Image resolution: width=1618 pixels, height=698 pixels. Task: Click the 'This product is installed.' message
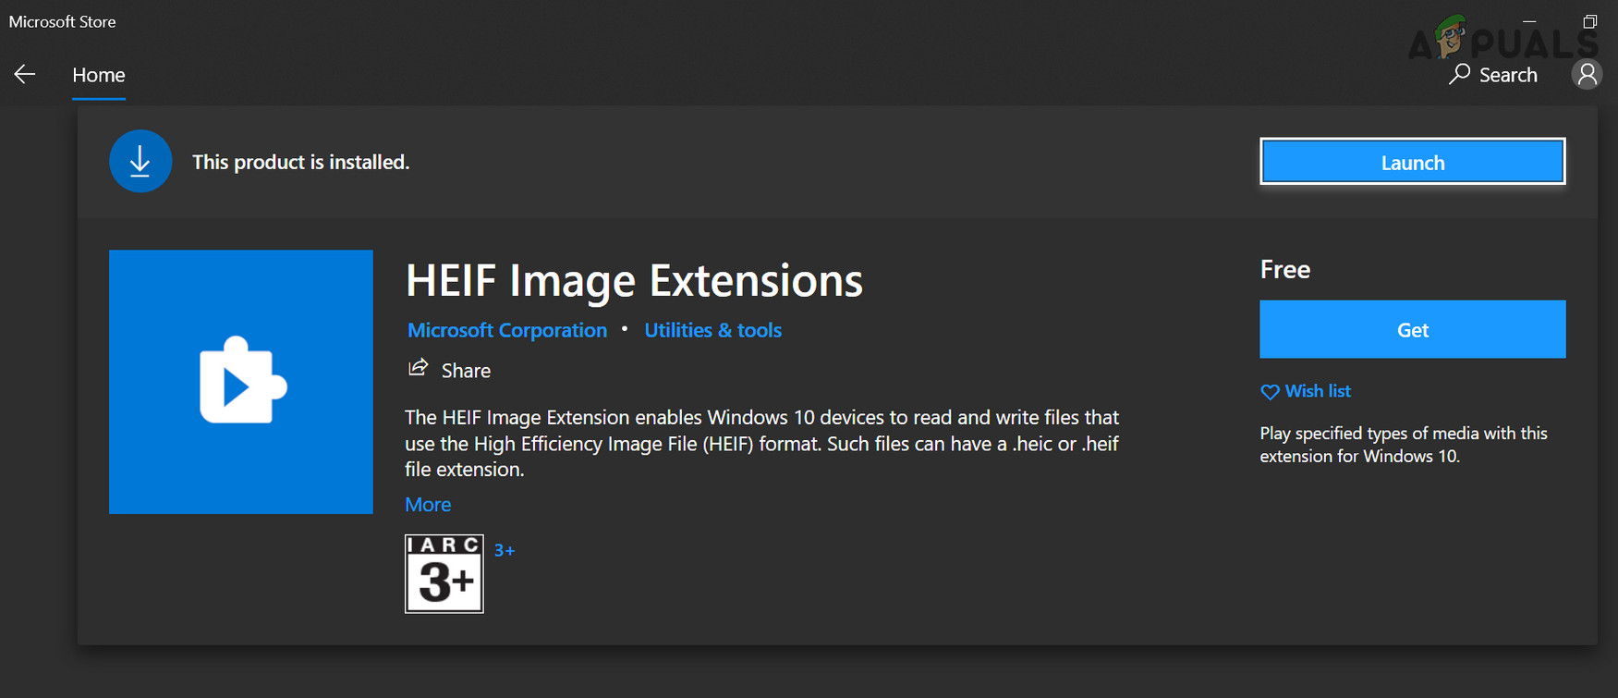[x=300, y=162]
